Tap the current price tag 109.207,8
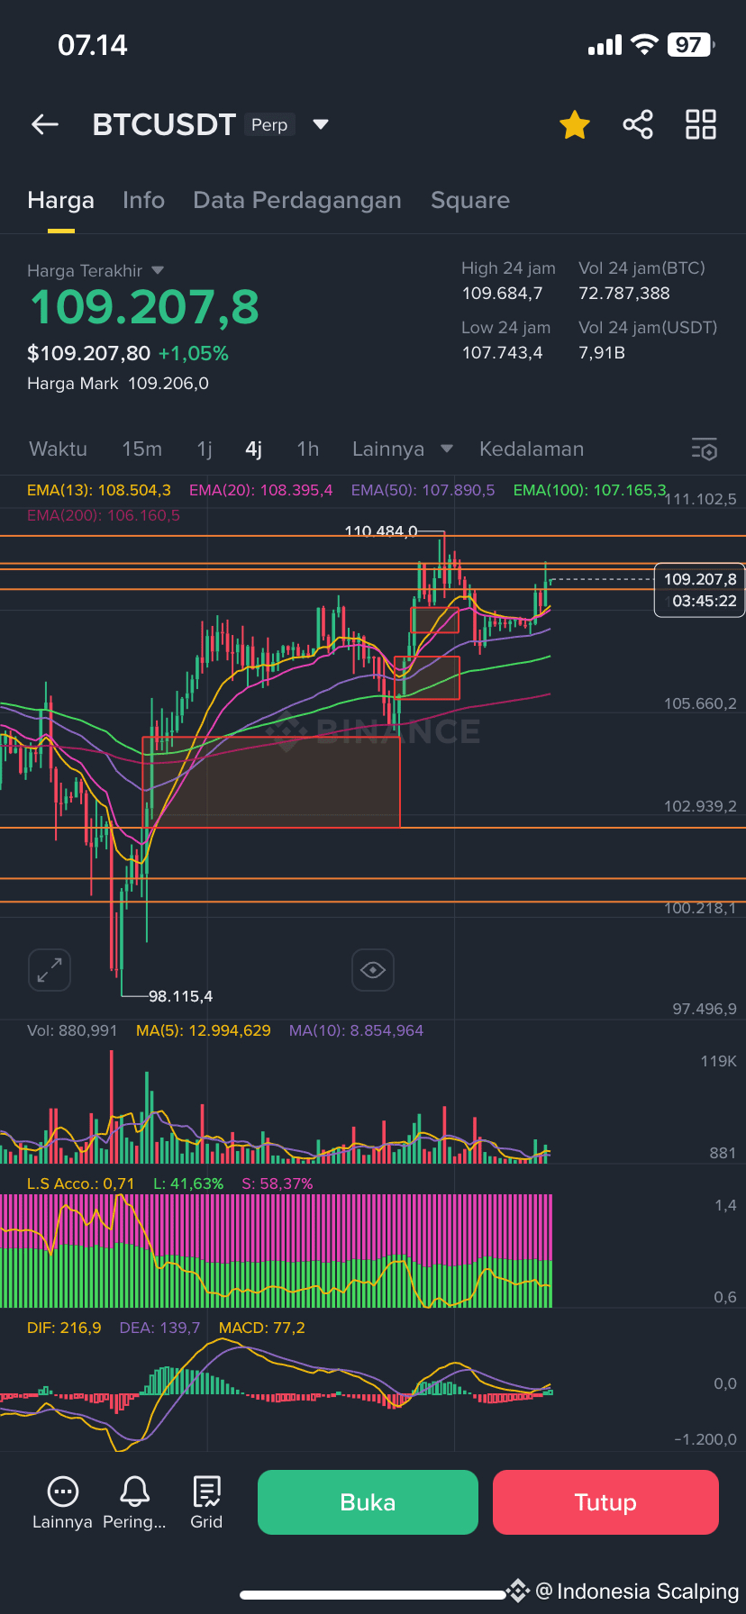The image size is (746, 1614). [700, 590]
